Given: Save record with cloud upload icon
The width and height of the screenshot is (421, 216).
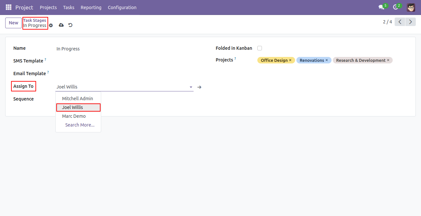Looking at the screenshot, I should pos(61,25).
